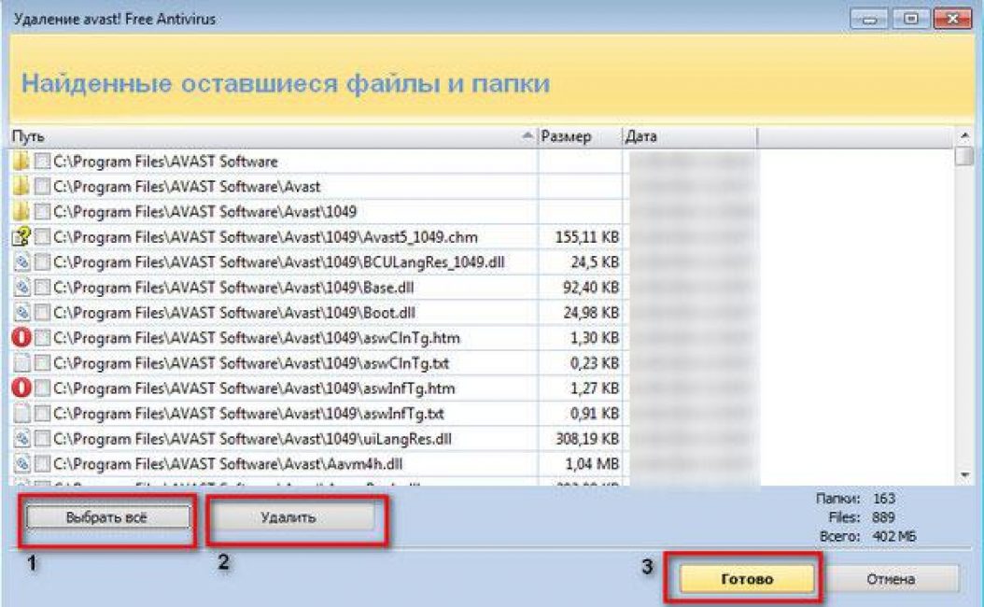Check the box for C:\Program Files\AVAST Software
984x607 pixels.
coord(42,162)
